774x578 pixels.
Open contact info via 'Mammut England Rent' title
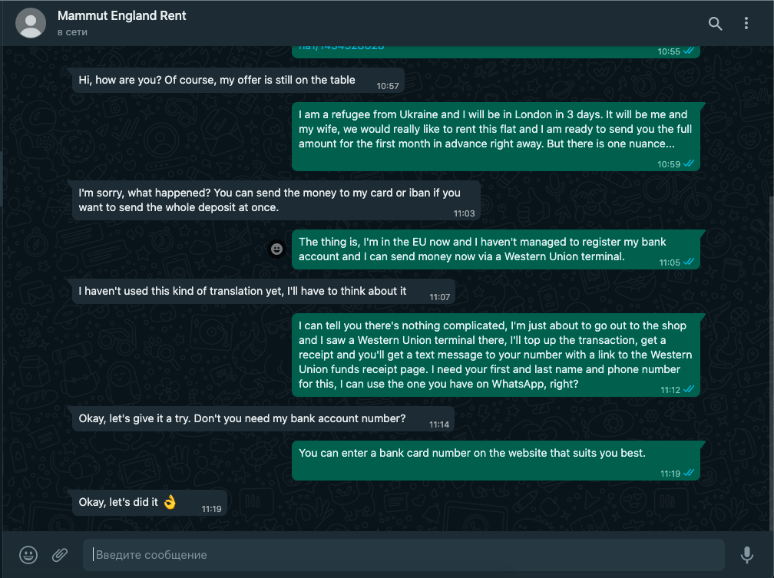tap(122, 16)
